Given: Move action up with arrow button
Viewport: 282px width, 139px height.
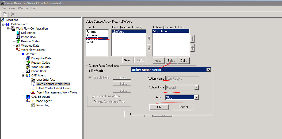Looking at the screenshot, I should click(192, 38).
